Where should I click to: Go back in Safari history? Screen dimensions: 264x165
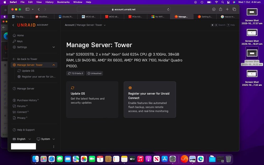click(39, 10)
